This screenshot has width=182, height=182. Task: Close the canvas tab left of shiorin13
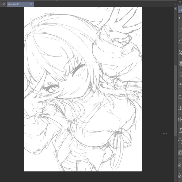coord(4,4)
